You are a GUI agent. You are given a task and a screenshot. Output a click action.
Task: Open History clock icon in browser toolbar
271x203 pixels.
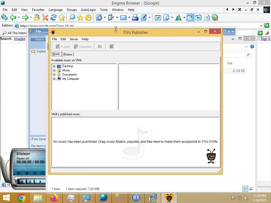(x=88, y=17)
